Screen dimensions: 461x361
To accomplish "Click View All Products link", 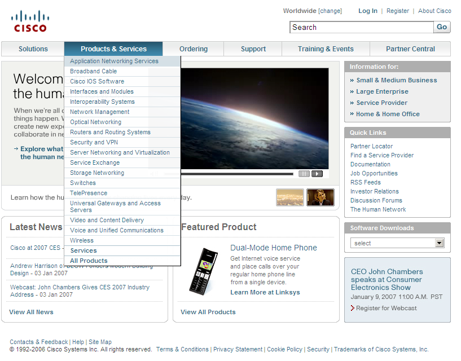I will tap(208, 312).
